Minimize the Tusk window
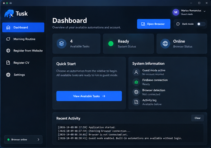The height and width of the screenshot is (148, 211). point(191,3)
